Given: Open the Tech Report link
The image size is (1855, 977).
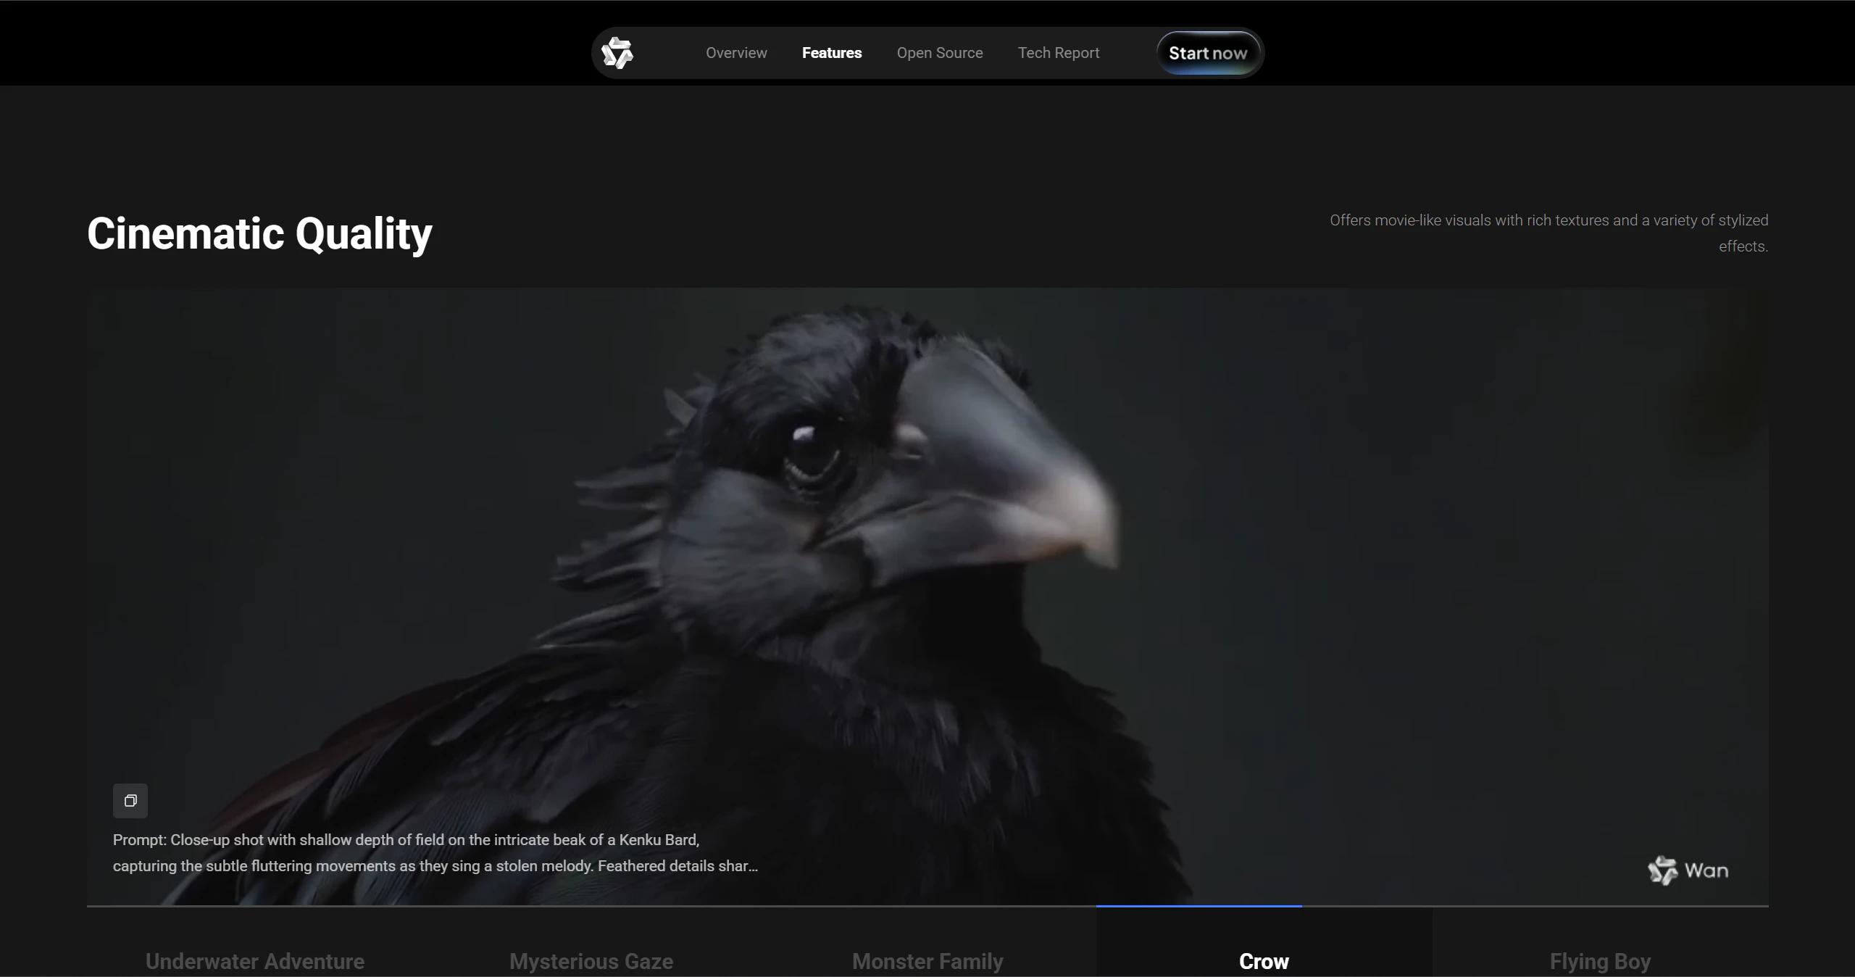Looking at the screenshot, I should point(1059,53).
